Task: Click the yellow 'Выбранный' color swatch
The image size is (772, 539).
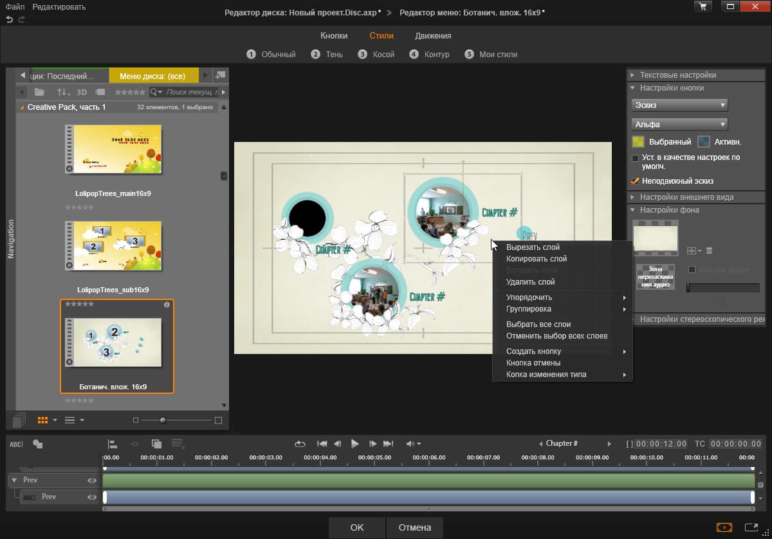Action: [x=638, y=142]
